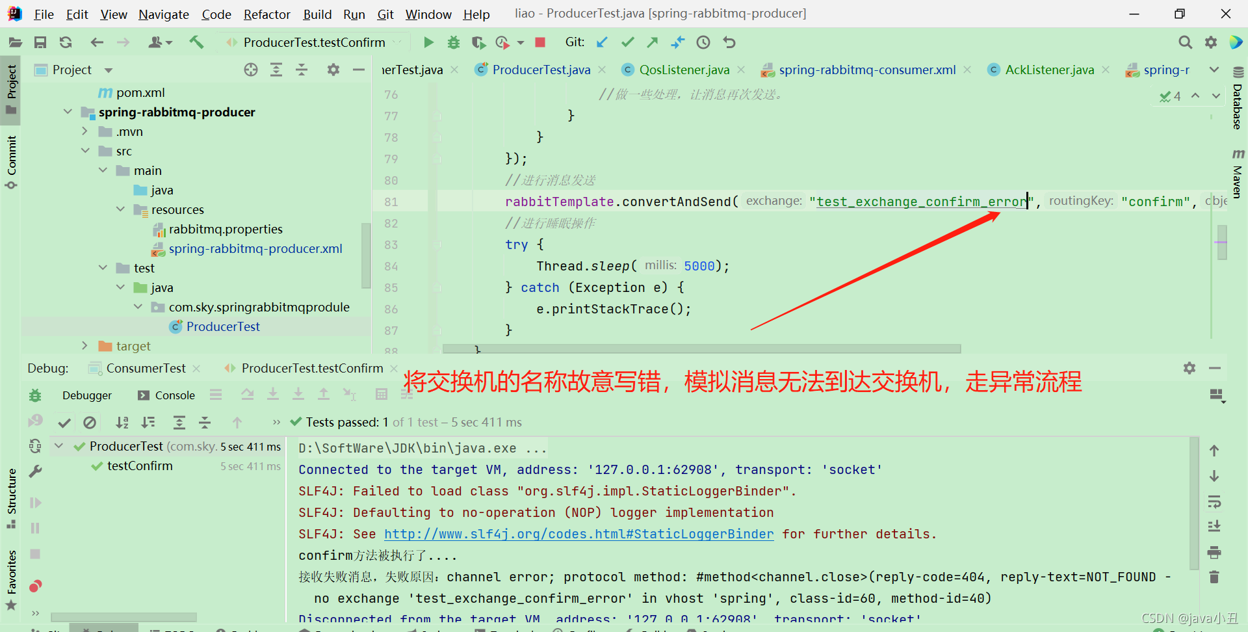Open the slf4j StaticLoggerBinder link
Viewport: 1248px width, 632px height.
(x=578, y=534)
